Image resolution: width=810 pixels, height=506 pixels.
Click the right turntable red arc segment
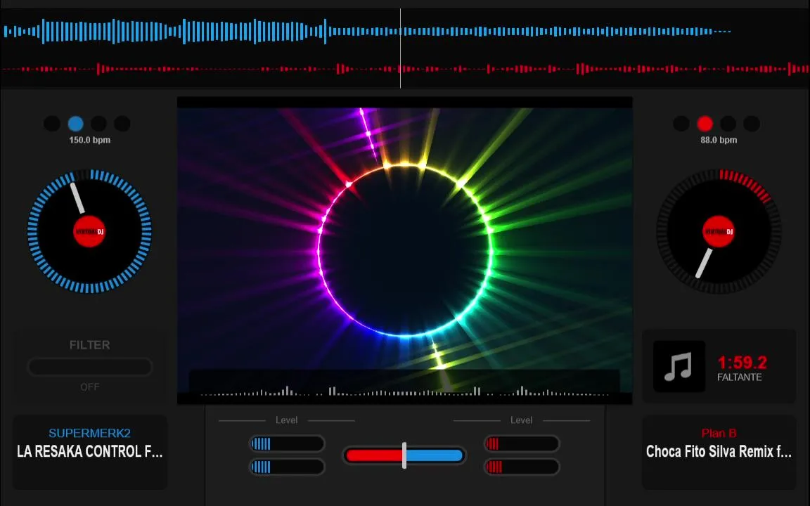pos(747,184)
